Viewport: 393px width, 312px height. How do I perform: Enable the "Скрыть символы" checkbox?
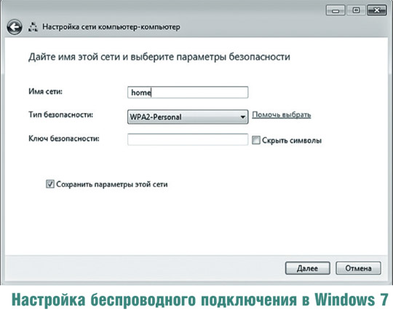click(256, 140)
